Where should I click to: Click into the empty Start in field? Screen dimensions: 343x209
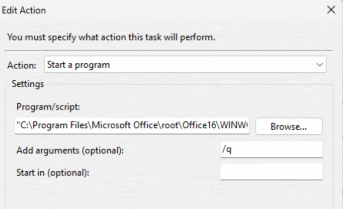point(271,172)
